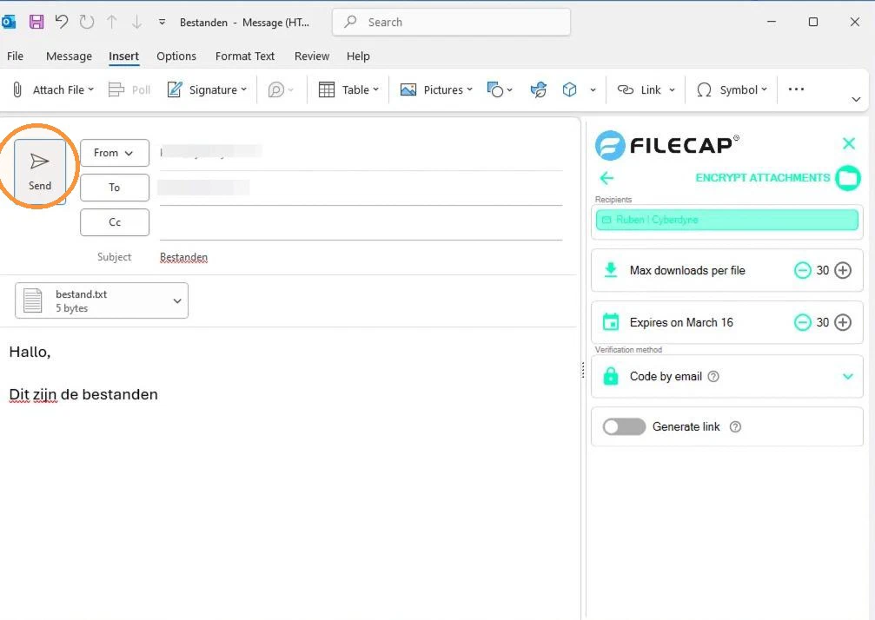This screenshot has width=875, height=620.
Task: Click the Undo arrow in the title bar
Action: pos(62,22)
